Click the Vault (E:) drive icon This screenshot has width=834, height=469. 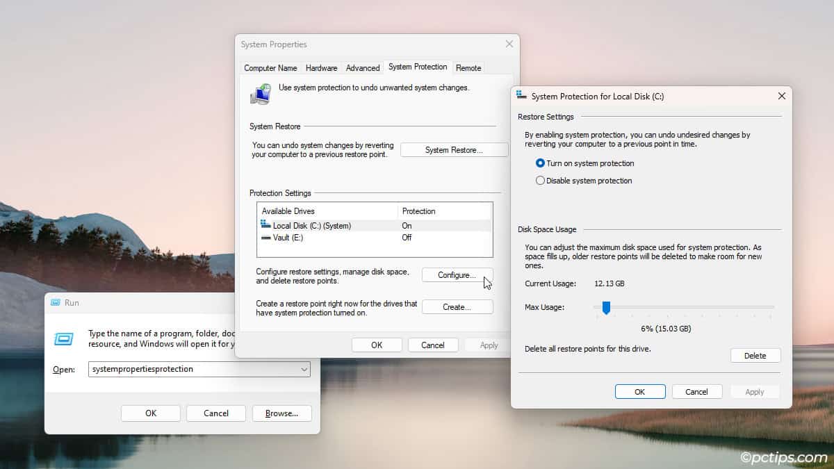click(265, 238)
